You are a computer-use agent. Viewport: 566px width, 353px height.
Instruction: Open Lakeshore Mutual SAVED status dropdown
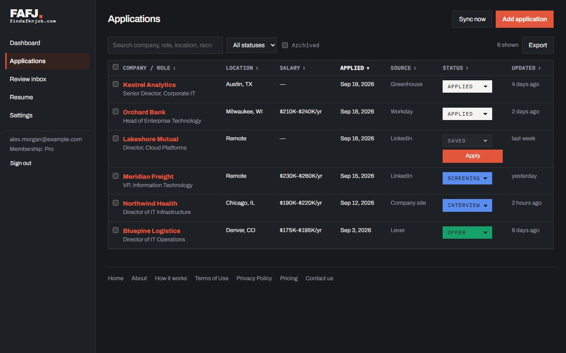click(467, 141)
